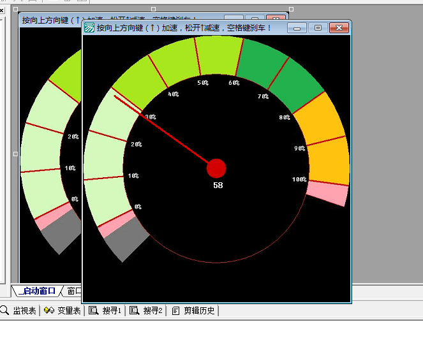Click the 58 speed value label

[218, 186]
